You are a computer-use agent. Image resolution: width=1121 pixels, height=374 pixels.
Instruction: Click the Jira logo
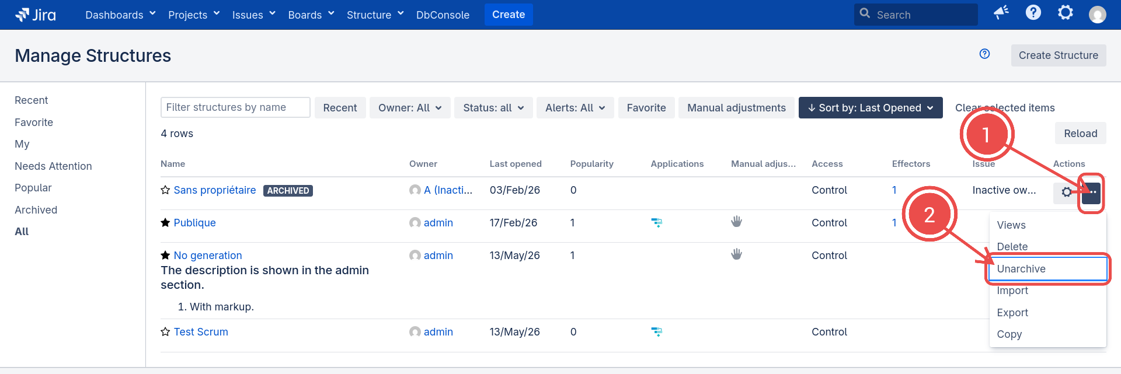pyautogui.click(x=36, y=15)
